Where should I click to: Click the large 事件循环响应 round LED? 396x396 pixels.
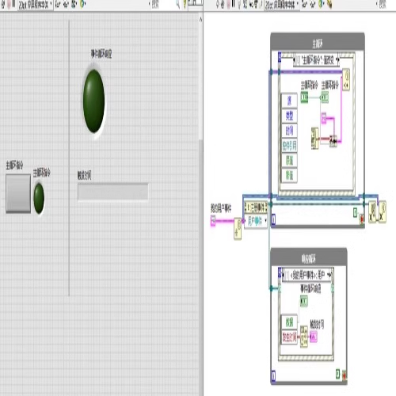93,101
